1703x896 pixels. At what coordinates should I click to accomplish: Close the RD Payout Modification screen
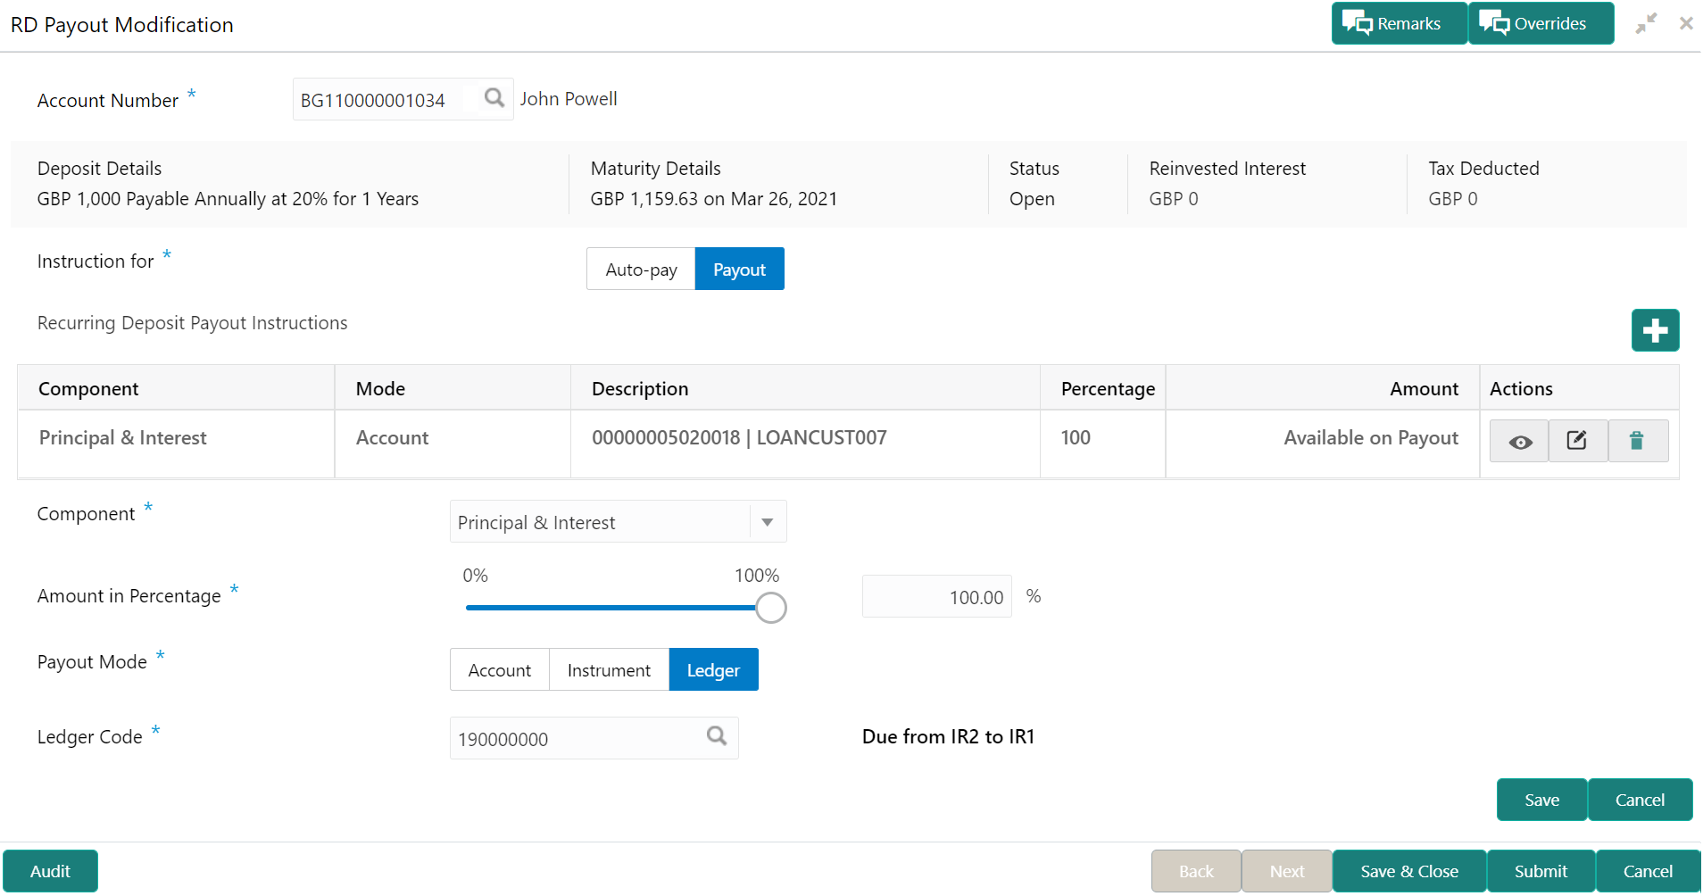[1686, 23]
